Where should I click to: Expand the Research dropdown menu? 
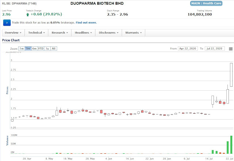(x=60, y=33)
